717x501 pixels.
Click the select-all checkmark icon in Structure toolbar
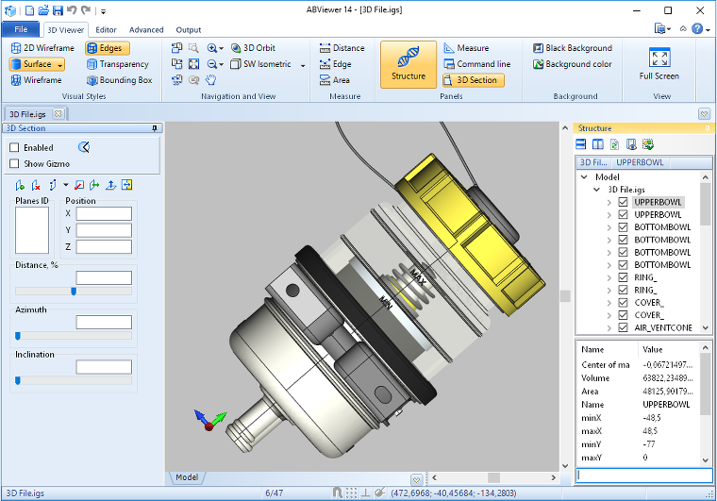pos(647,144)
